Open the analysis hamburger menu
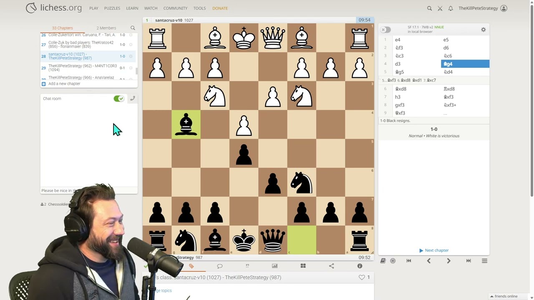This screenshot has width=534, height=300. click(x=484, y=261)
